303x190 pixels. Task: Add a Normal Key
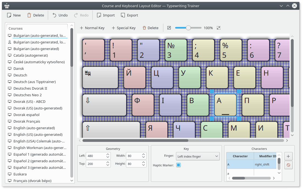point(92,28)
